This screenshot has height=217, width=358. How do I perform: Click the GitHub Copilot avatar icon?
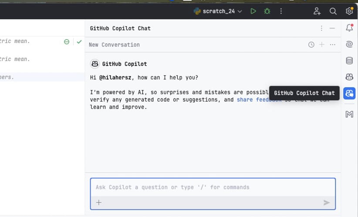[x=95, y=64]
